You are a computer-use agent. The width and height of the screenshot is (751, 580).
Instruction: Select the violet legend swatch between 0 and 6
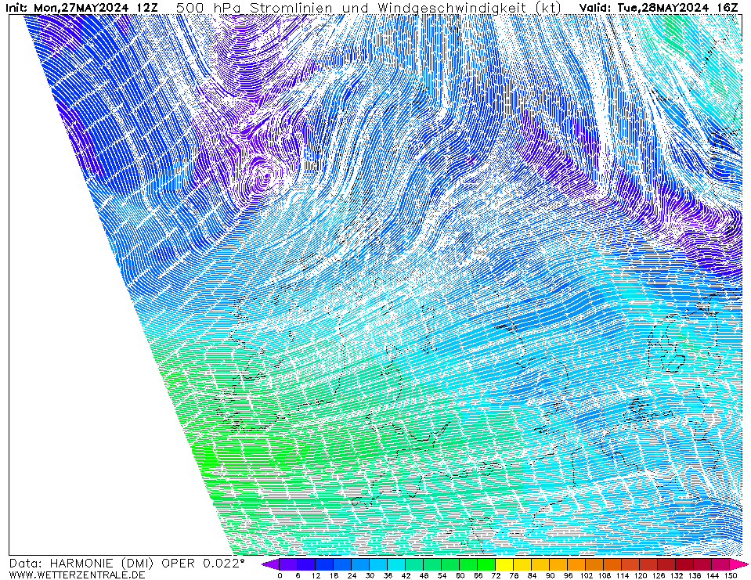click(288, 564)
